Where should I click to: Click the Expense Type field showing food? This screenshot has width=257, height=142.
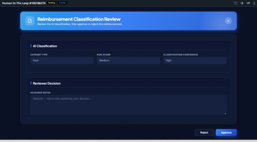[x=62, y=60]
